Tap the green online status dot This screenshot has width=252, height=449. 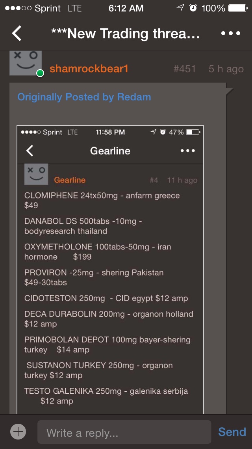(x=40, y=73)
